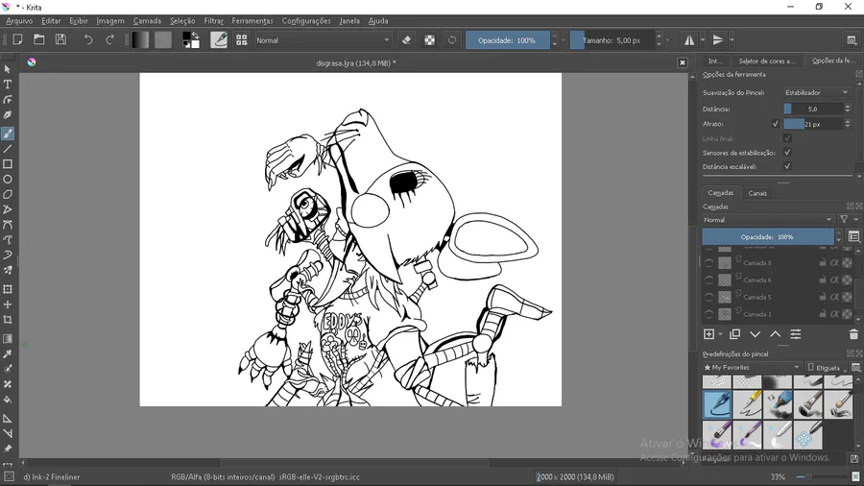Viewport: 864px width, 486px height.
Task: Select the Transform tool
Action: tap(8, 289)
